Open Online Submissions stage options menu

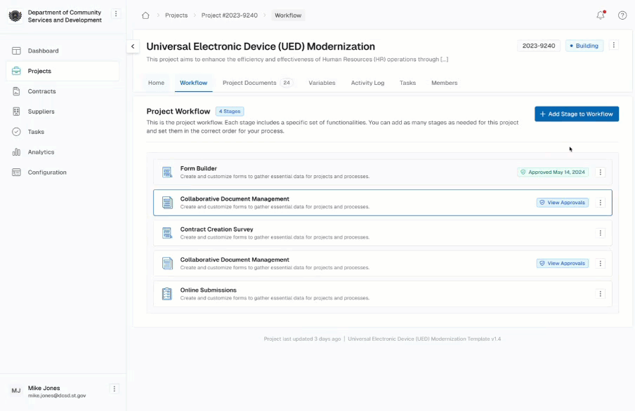click(601, 294)
